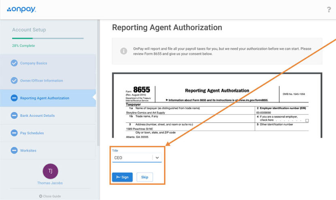Image resolution: width=336 pixels, height=200 pixels.
Task: Click the Close Guide link
Action: (x=50, y=196)
